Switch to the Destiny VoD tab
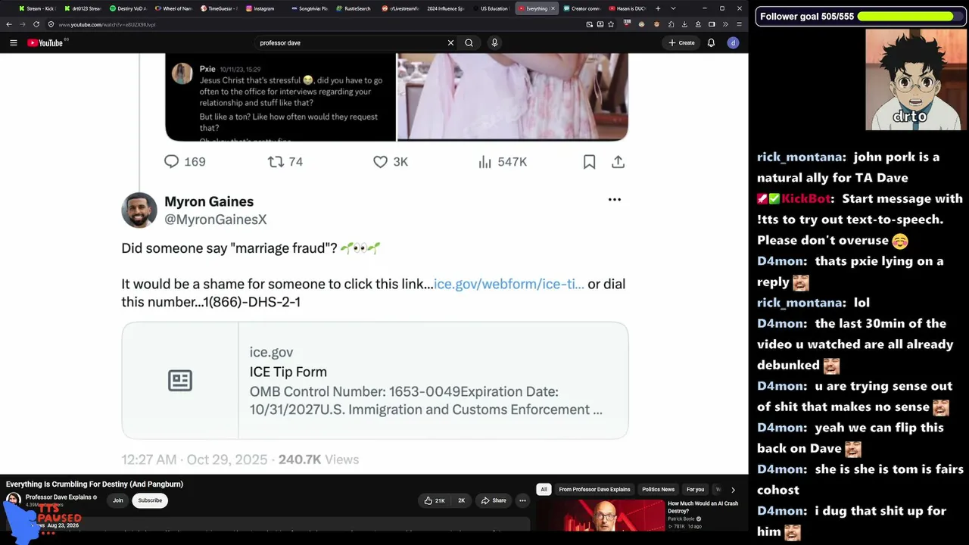This screenshot has width=969, height=545. coord(127,8)
